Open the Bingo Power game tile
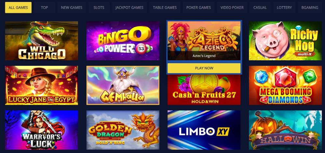Viewport: 325px width, 153px height. (x=123, y=41)
